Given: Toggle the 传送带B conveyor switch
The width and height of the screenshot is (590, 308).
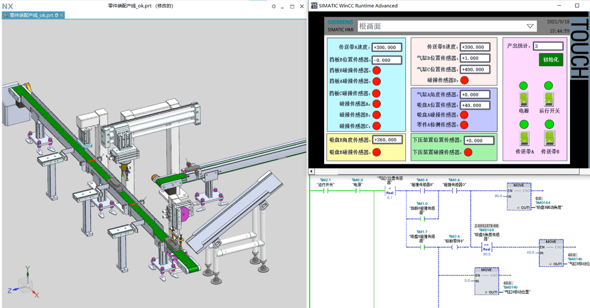Looking at the screenshot, I should [x=549, y=139].
